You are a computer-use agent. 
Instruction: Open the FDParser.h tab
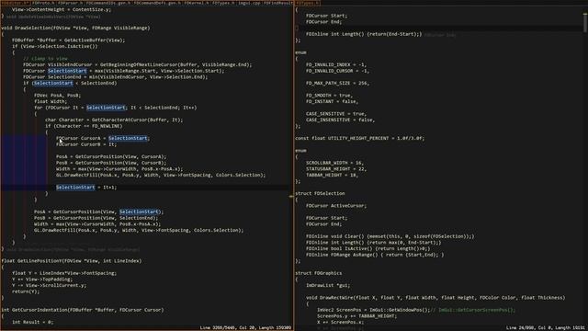(x=70, y=3)
